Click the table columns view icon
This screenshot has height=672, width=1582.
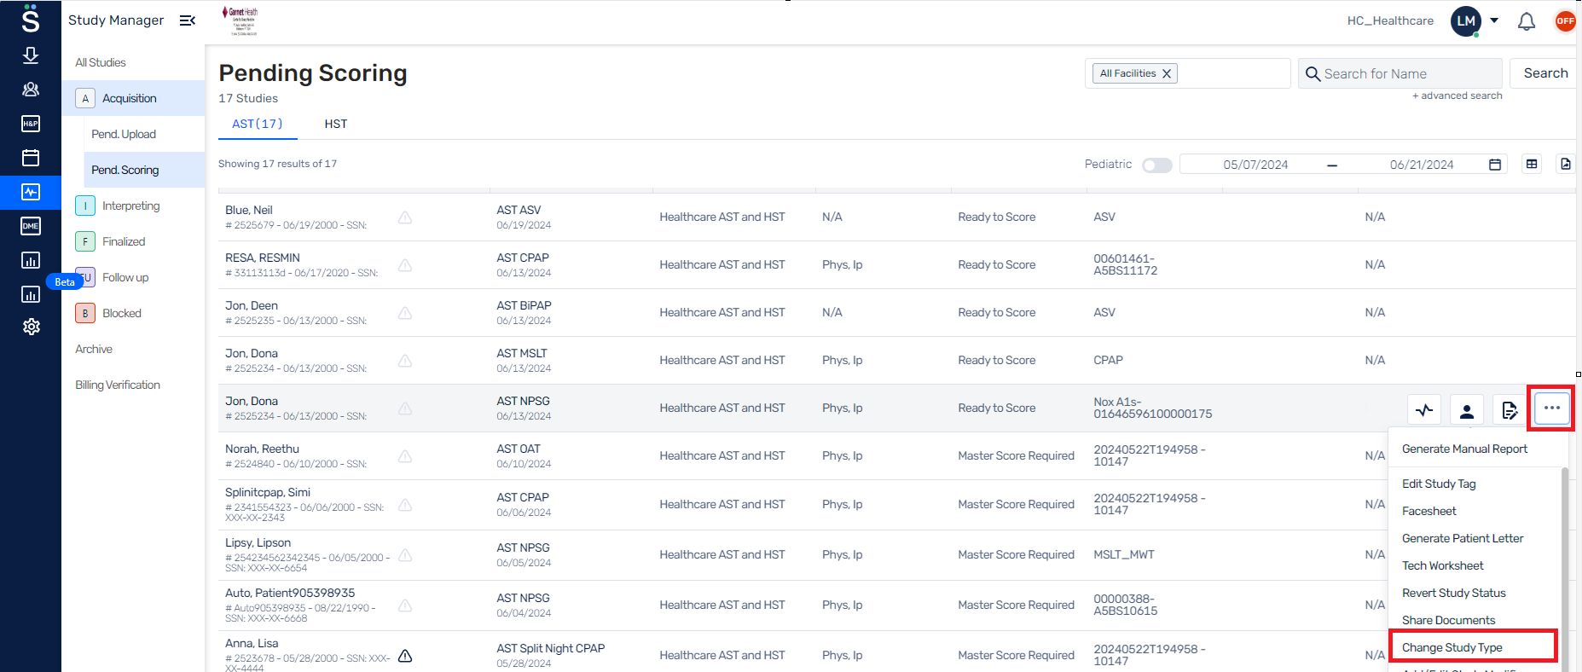(x=1532, y=164)
